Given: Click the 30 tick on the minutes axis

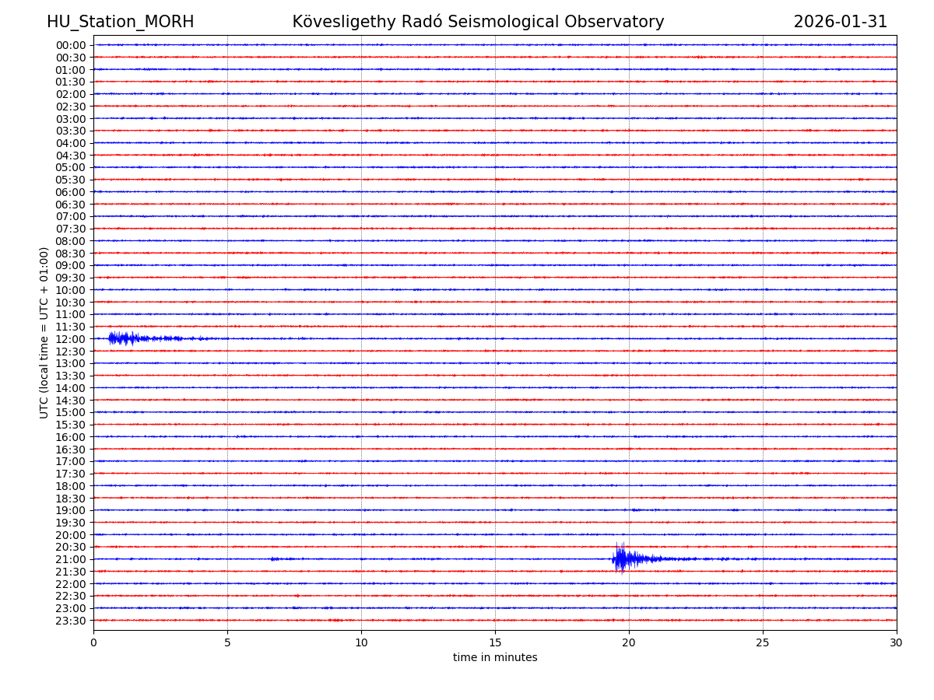Looking at the screenshot, I should pos(897,642).
